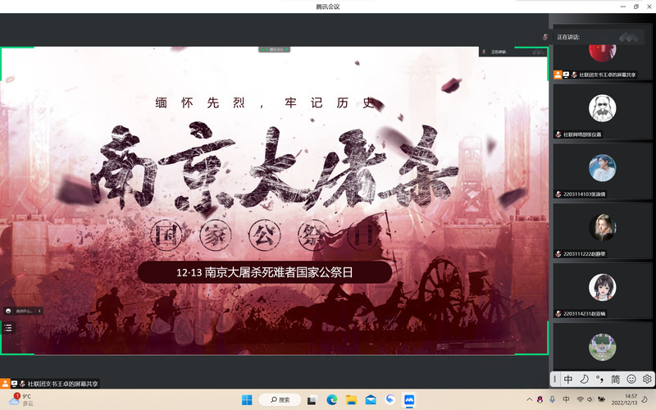656x410 pixels.
Task: Switch simplified/traditional with 简 button
Action: [x=615, y=379]
